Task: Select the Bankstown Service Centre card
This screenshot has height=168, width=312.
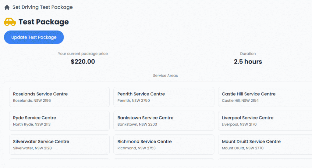Action: tap(164, 121)
